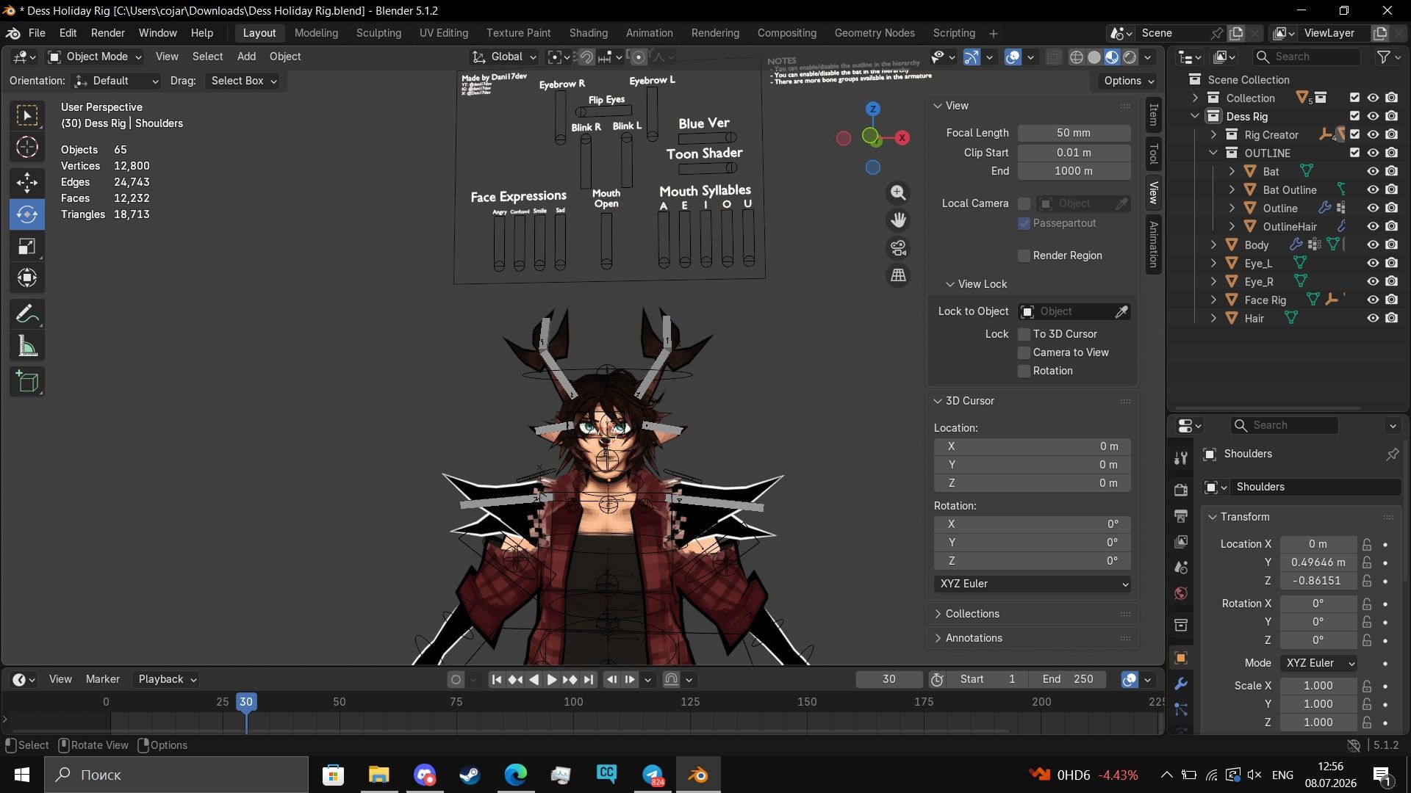The image size is (1411, 793).
Task: Open the Marker menu in the timeline
Action: pyautogui.click(x=102, y=679)
